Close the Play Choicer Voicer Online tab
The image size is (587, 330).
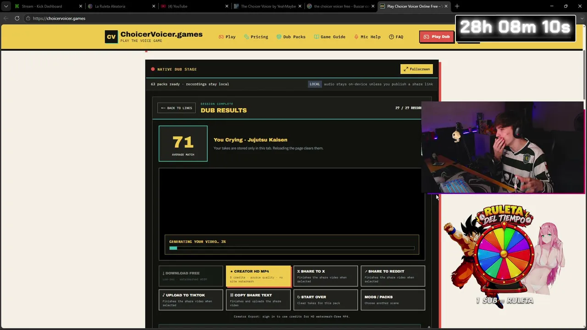coord(446,6)
